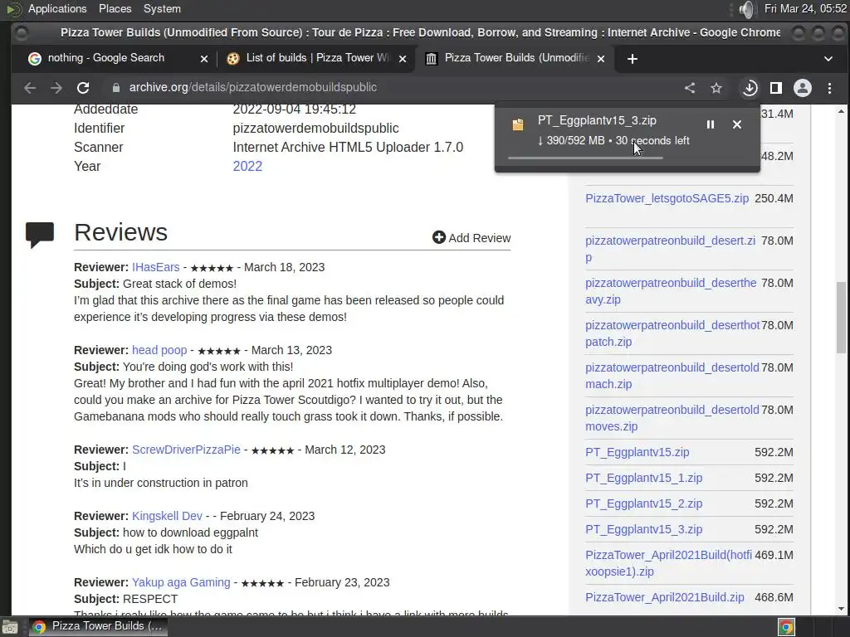Download PT_Eggplantv15_2.zip file
This screenshot has width=850, height=637.
click(643, 503)
